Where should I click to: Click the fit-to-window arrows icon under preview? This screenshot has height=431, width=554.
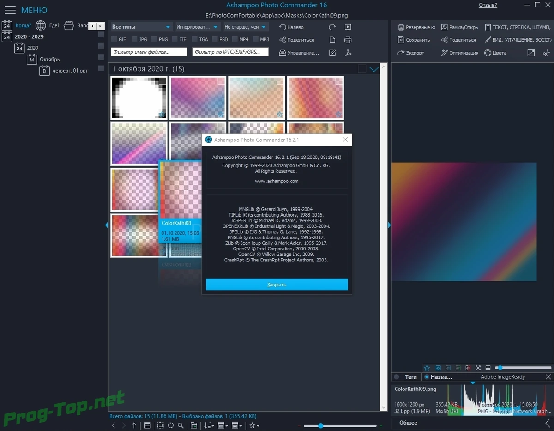[477, 368]
